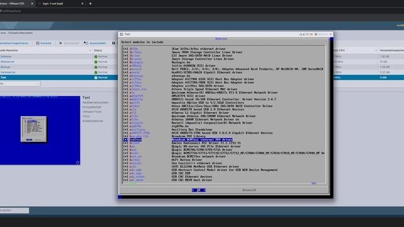Select the QLogic BR-series 10G PCIe row
The image size is (404, 227).
tap(224, 146)
